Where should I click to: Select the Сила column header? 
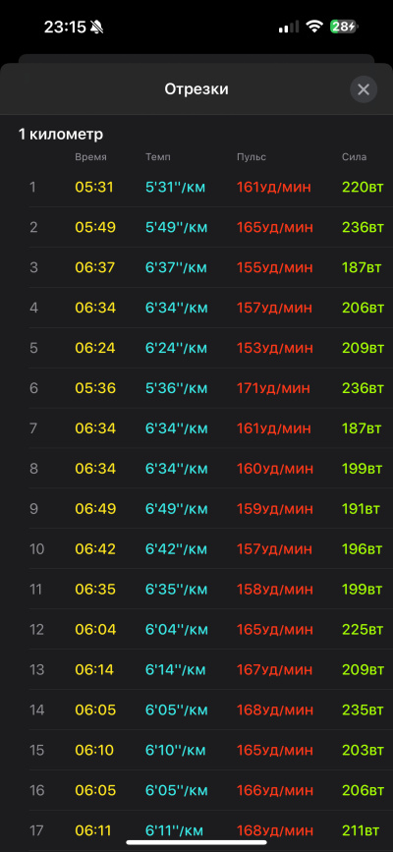coord(355,157)
